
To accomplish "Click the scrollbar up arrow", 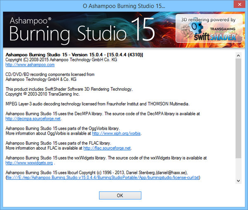I will (x=238, y=53).
